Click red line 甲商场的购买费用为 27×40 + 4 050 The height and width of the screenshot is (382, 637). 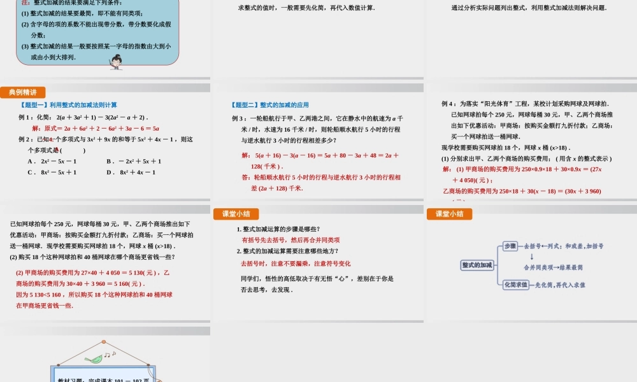92,278
